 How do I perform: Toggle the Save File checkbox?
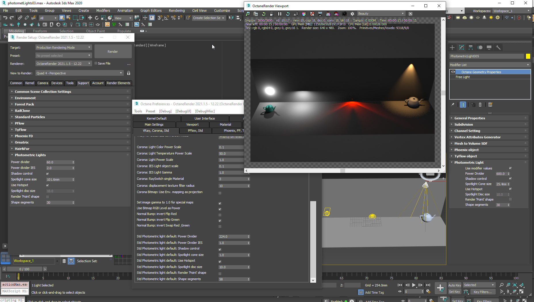pos(96,63)
